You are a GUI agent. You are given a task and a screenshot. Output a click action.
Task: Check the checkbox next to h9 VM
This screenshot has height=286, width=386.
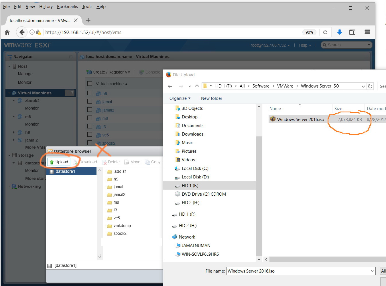(90, 93)
